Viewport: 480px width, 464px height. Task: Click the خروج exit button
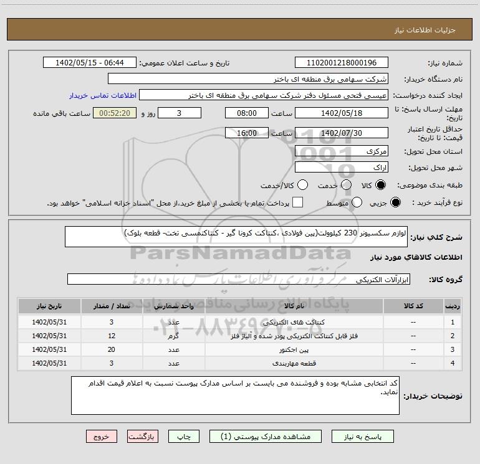point(102,437)
